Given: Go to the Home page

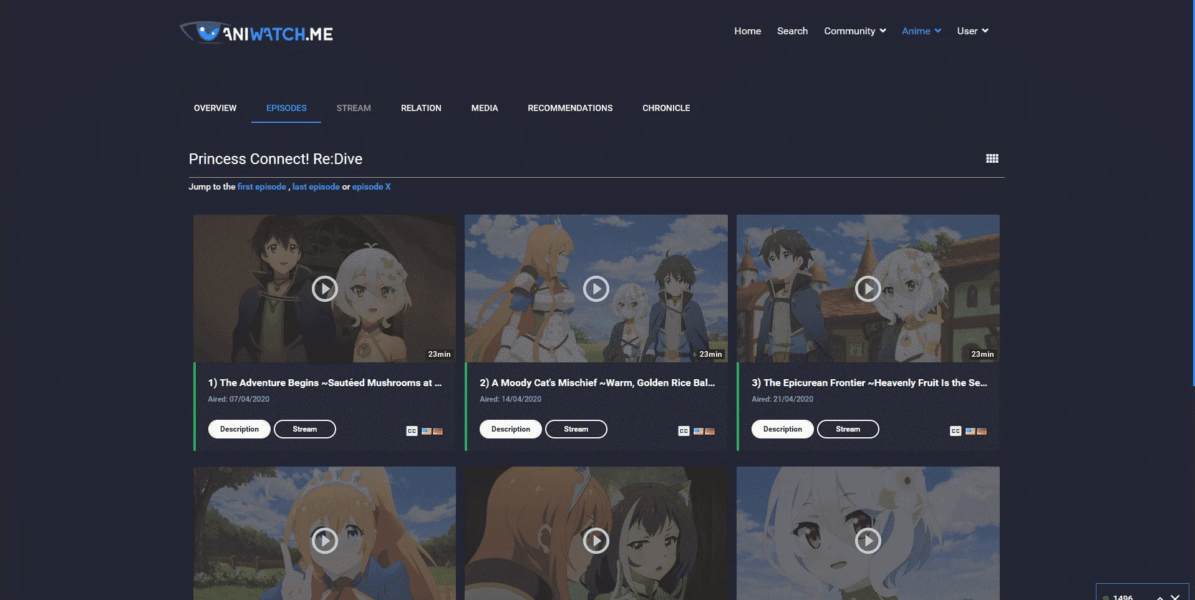Looking at the screenshot, I should 748,31.
